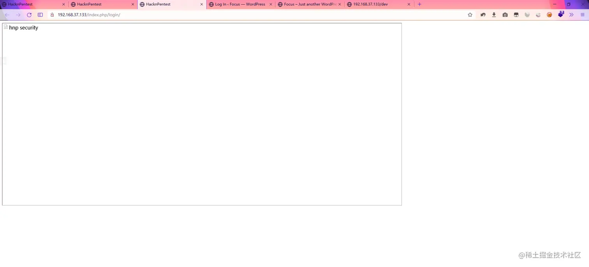Reload the current page
This screenshot has width=589, height=267.
[29, 15]
